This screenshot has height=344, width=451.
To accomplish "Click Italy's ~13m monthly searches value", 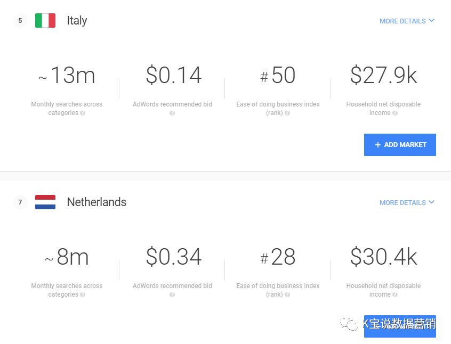I will pos(67,76).
